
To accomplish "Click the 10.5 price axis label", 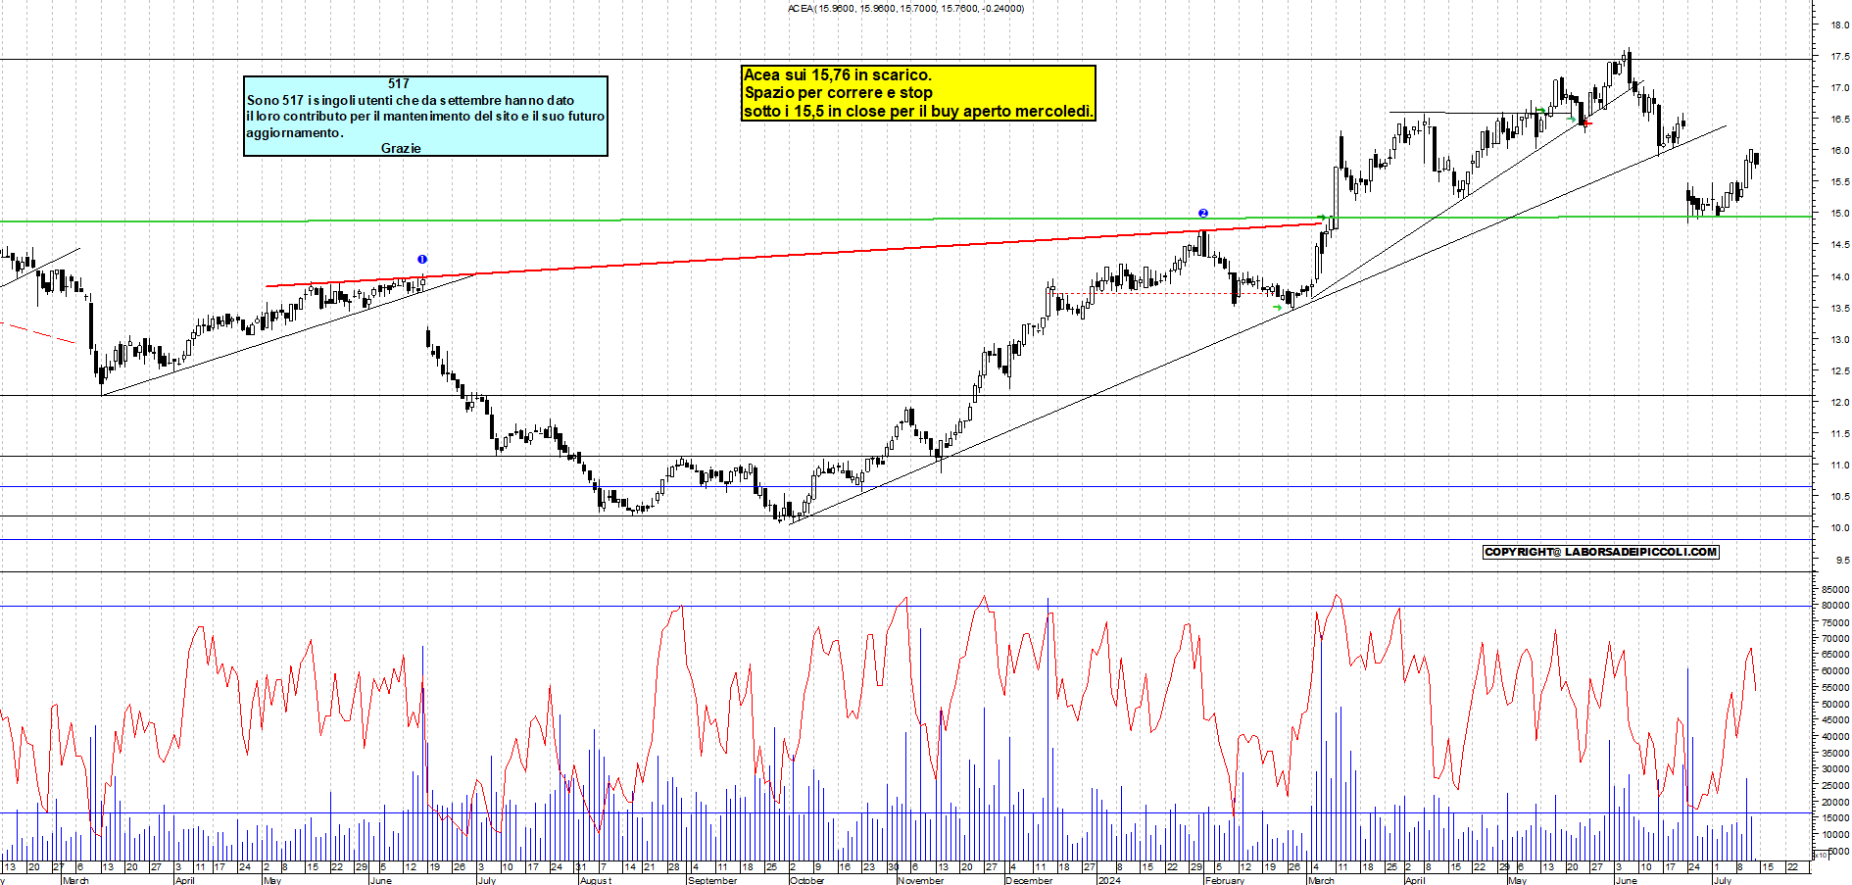I will click(x=1839, y=497).
